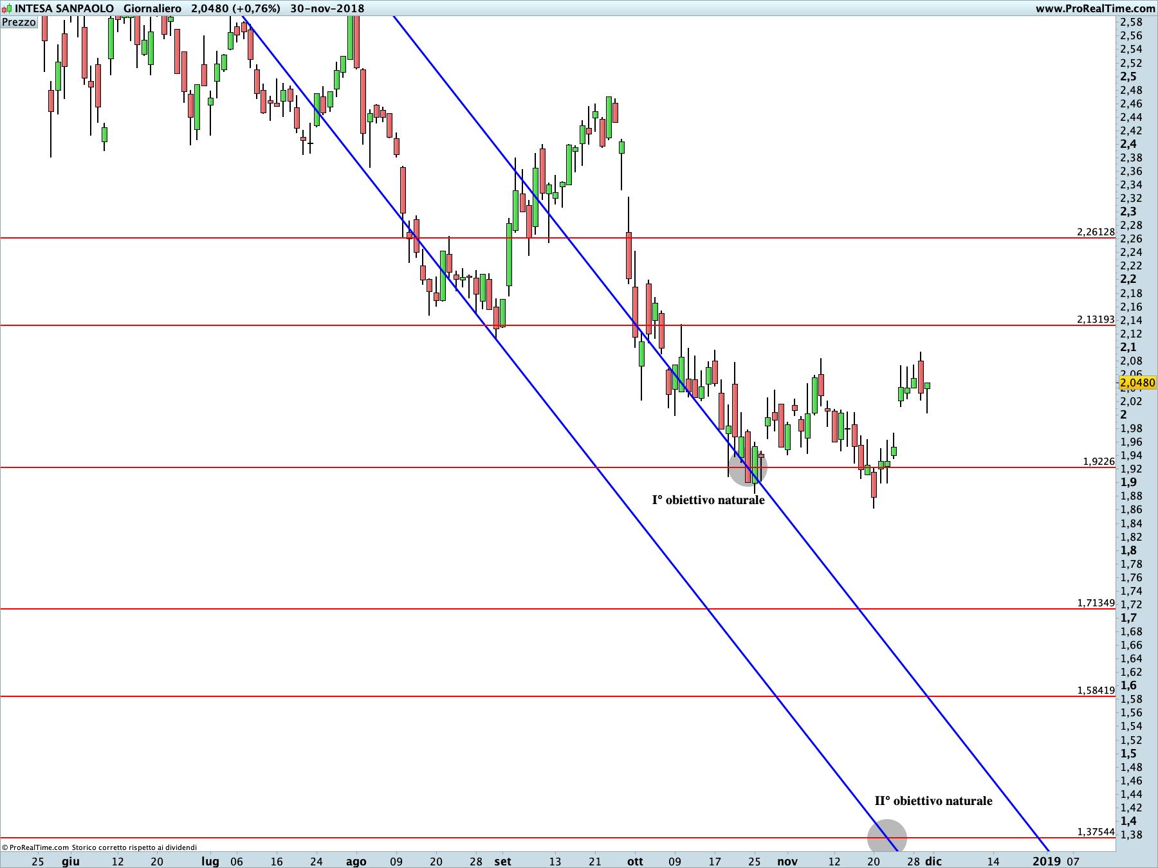Select the 1,9226 level label
Screen dimensions: 1158x868
[1099, 461]
